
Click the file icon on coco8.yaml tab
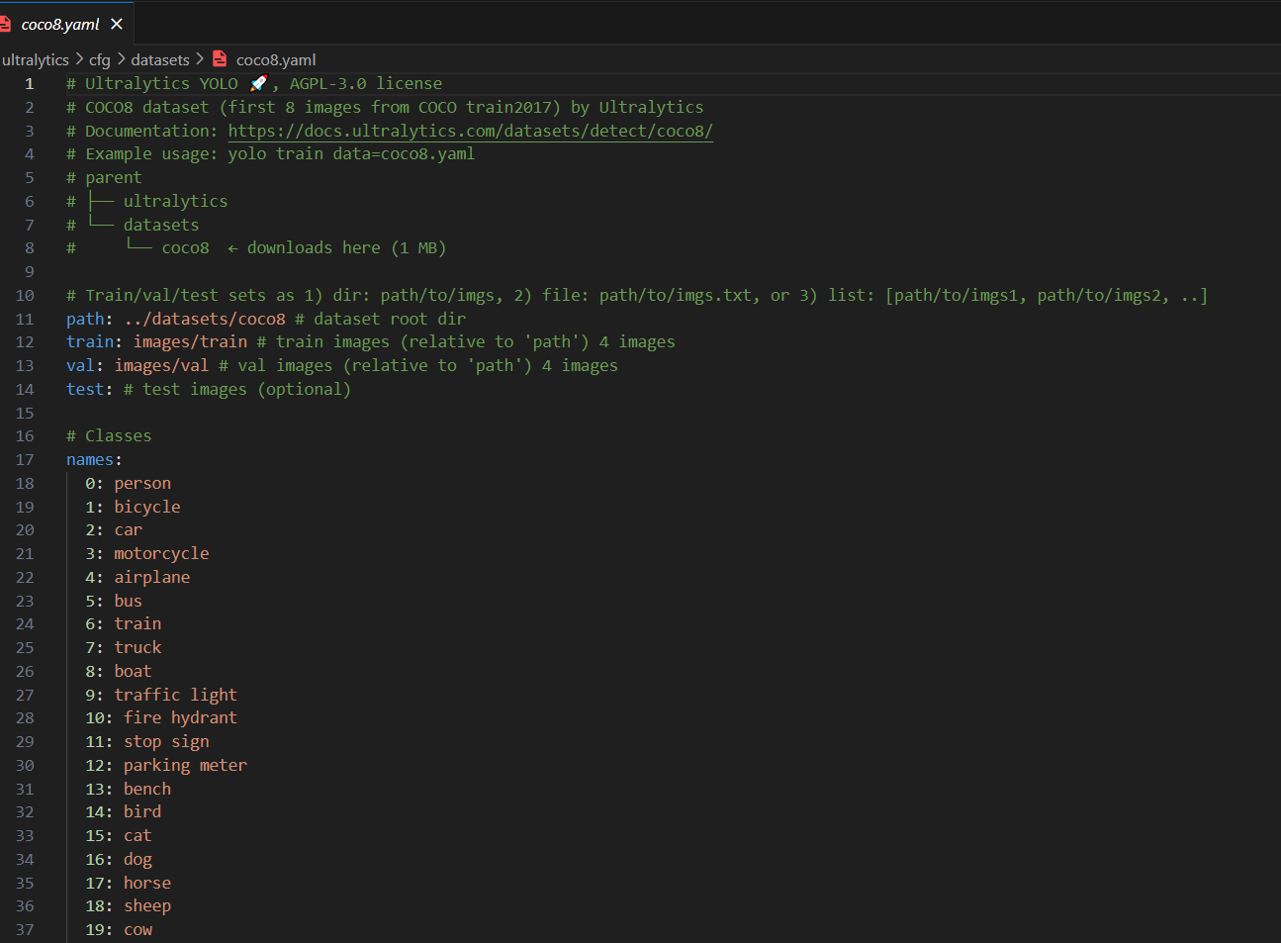tap(5, 24)
